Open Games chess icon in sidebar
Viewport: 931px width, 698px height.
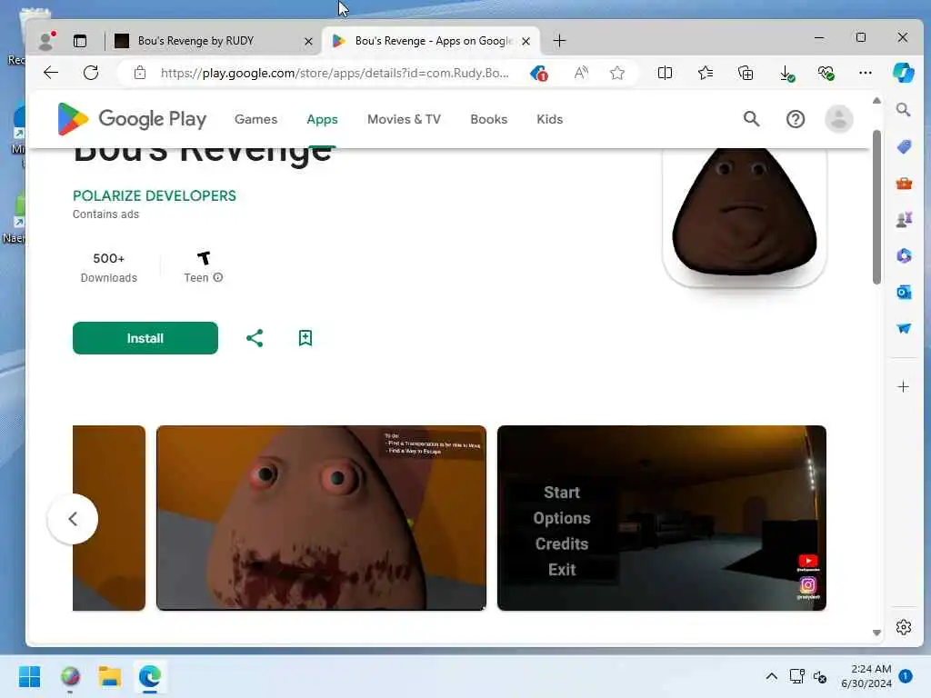click(x=904, y=220)
